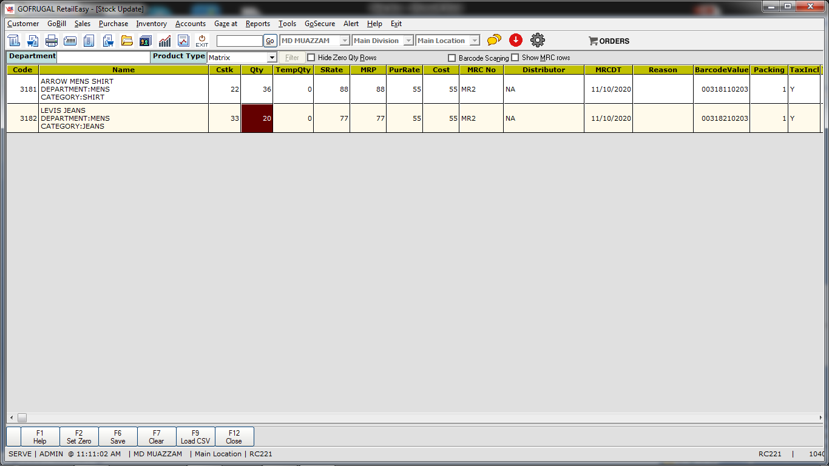The image size is (829, 466).
Task: Open the GoBill menu
Action: (x=57, y=24)
